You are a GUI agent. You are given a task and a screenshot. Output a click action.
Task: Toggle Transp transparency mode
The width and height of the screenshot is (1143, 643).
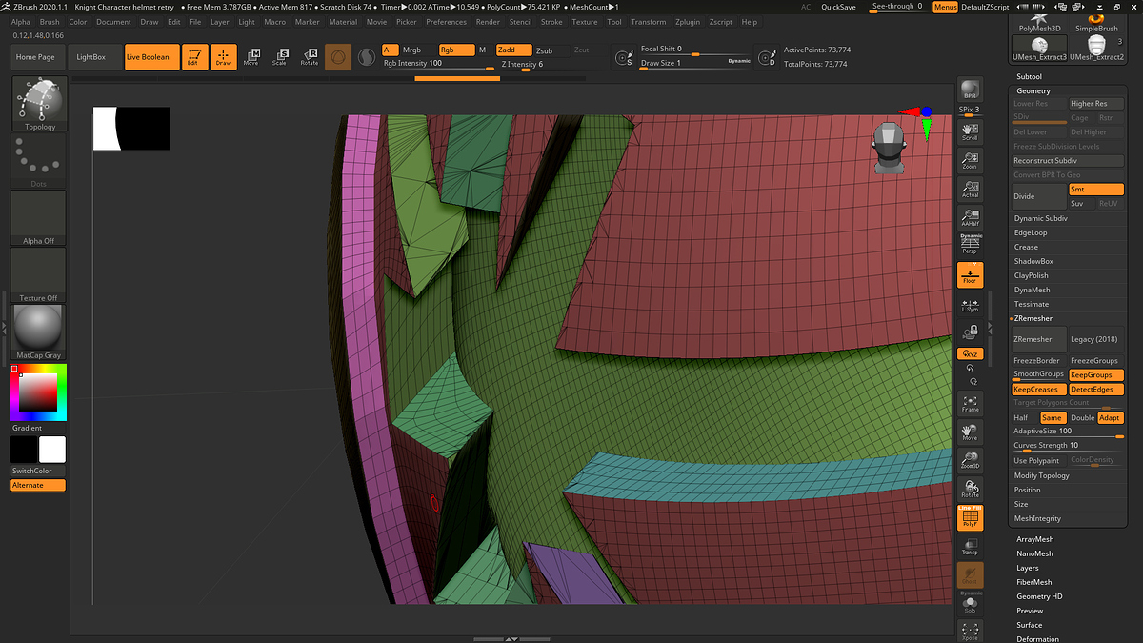point(970,546)
